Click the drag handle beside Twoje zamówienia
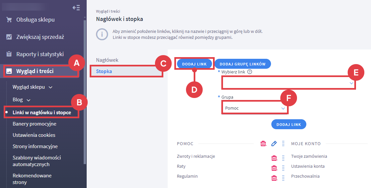This screenshot has height=188, width=371. tap(283, 158)
